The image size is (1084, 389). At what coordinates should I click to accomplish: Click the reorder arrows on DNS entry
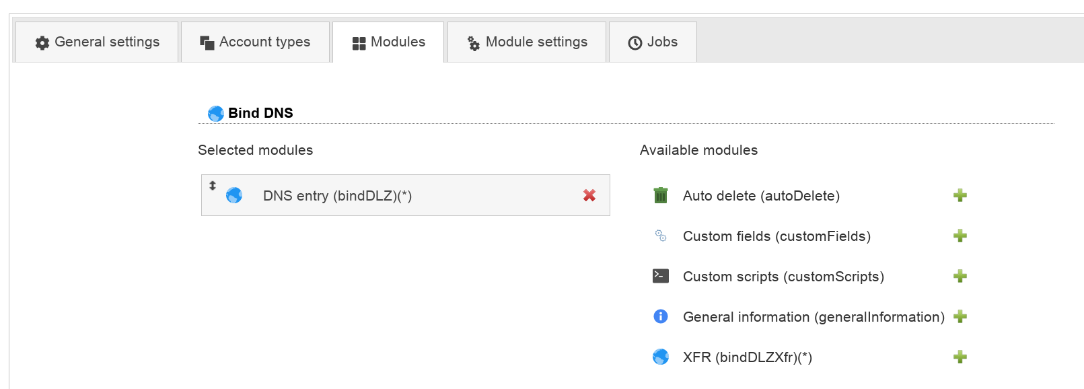[x=213, y=186]
